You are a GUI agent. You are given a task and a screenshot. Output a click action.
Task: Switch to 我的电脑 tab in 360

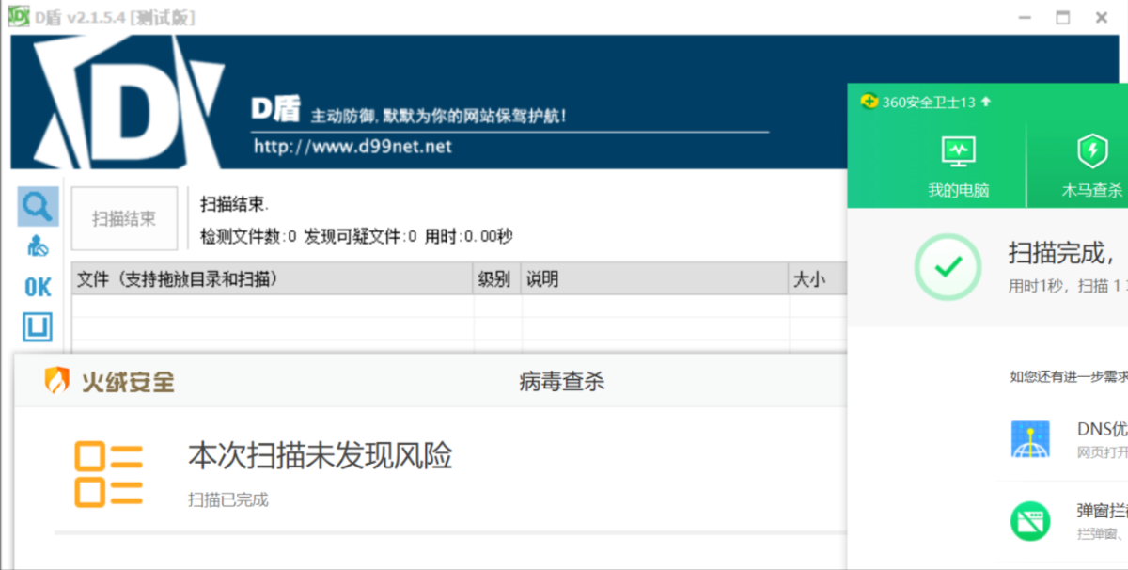pyautogui.click(x=958, y=165)
